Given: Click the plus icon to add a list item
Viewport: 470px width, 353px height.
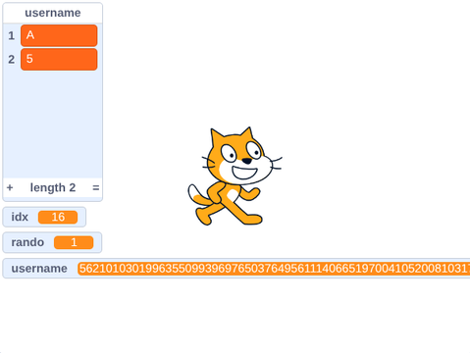Looking at the screenshot, I should [10, 187].
